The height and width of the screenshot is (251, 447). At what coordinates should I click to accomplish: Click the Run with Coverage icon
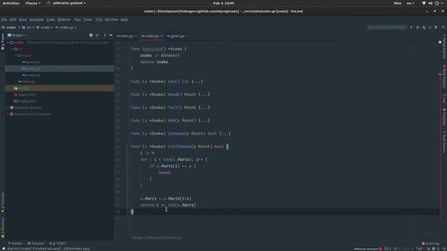tap(424, 27)
